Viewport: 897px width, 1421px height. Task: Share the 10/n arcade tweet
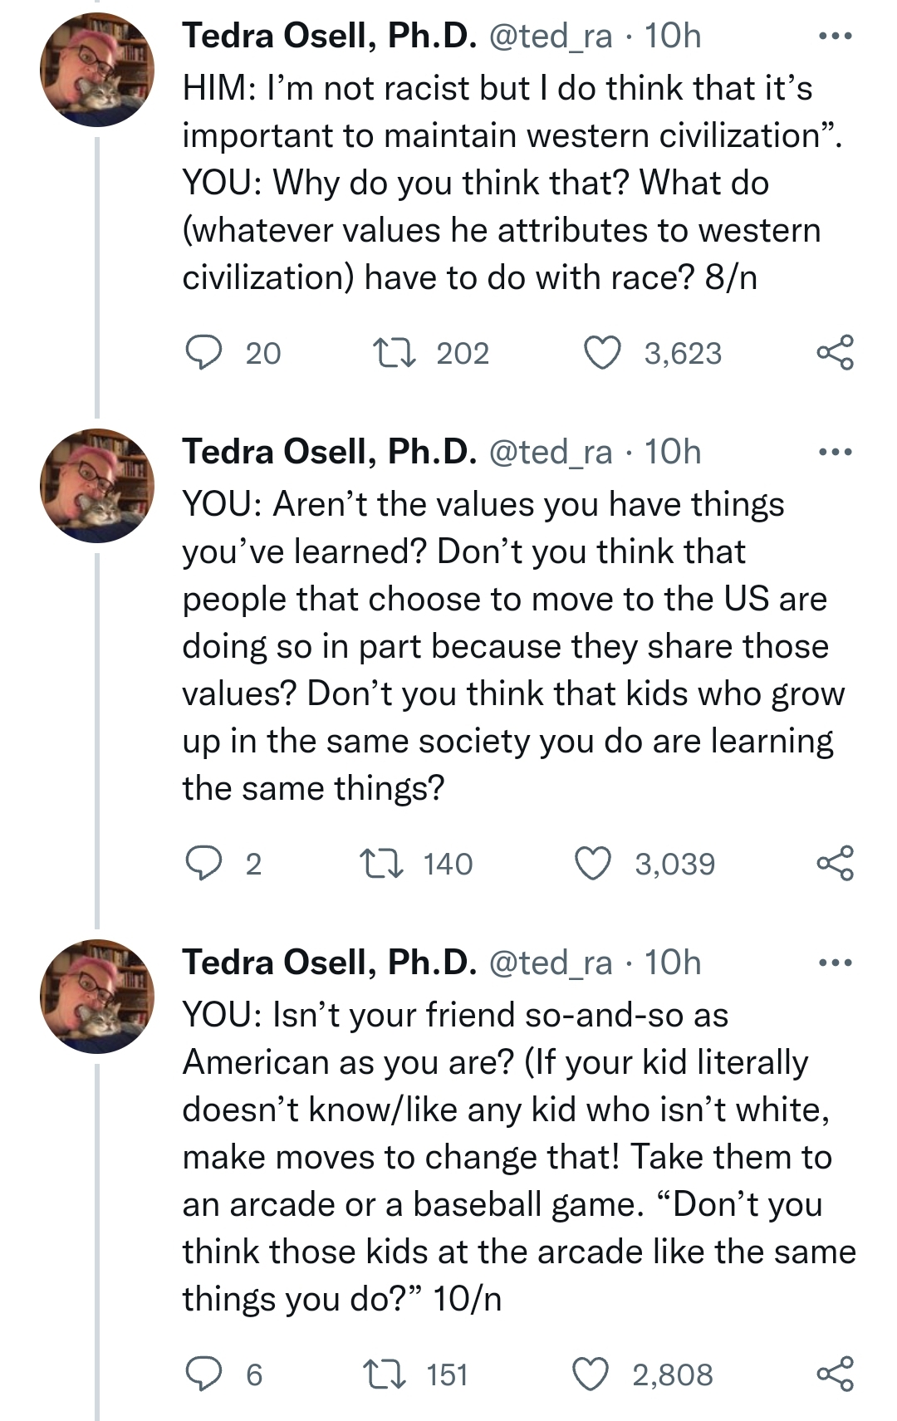point(835,1374)
